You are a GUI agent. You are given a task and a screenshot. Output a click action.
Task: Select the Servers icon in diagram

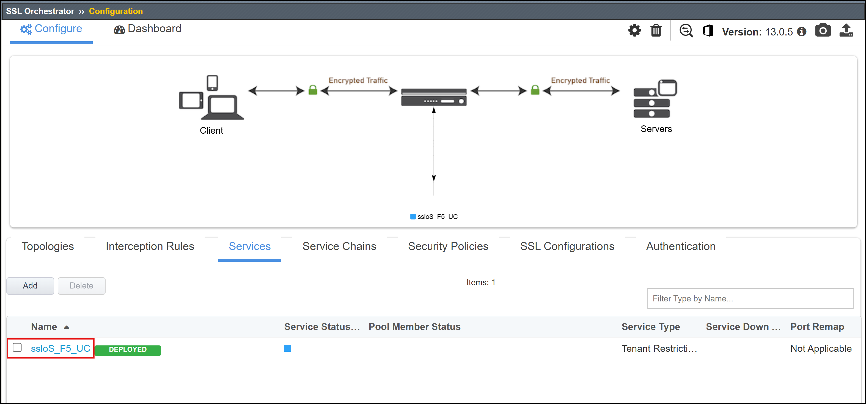(x=655, y=98)
